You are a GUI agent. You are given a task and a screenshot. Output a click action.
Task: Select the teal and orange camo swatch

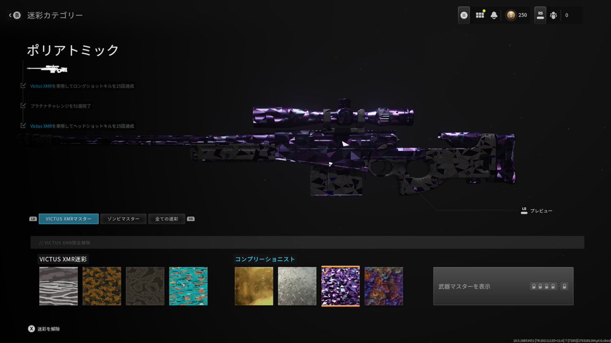pyautogui.click(x=188, y=286)
